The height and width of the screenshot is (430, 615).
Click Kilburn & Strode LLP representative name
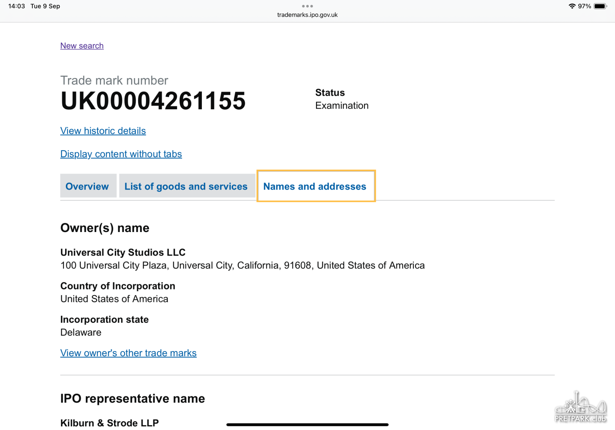(109, 423)
